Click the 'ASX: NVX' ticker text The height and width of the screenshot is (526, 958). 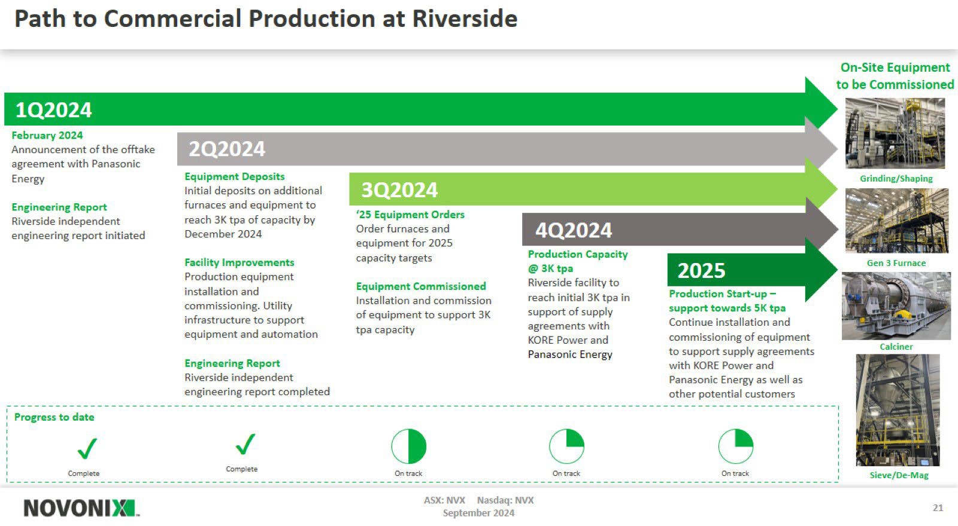point(444,500)
